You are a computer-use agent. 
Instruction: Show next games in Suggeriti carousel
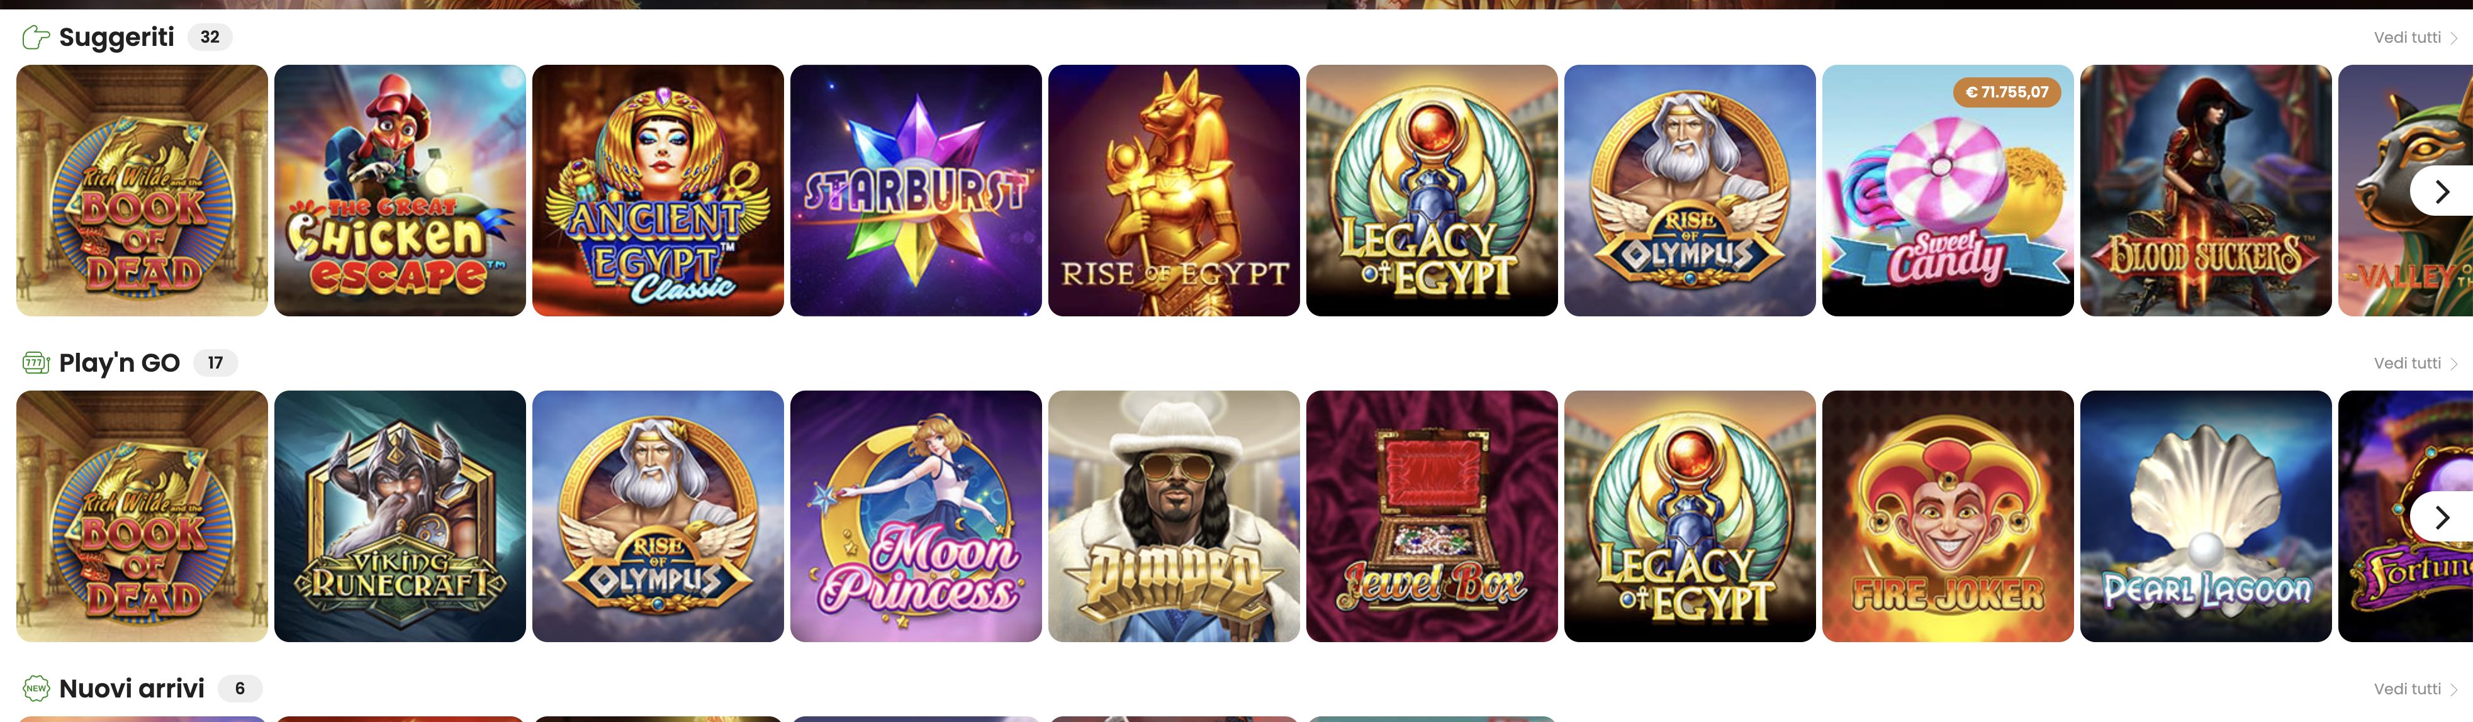click(2442, 191)
